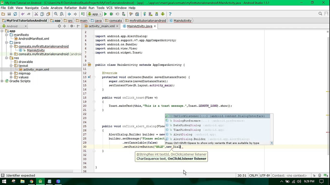Click the src breadcrumb in navigation bar
This screenshot has height=185, width=330.
[x=70, y=21]
